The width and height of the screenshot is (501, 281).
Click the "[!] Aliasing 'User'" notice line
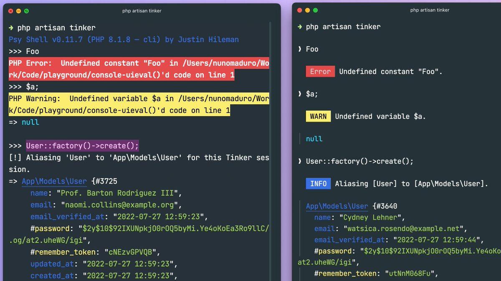tap(139, 164)
